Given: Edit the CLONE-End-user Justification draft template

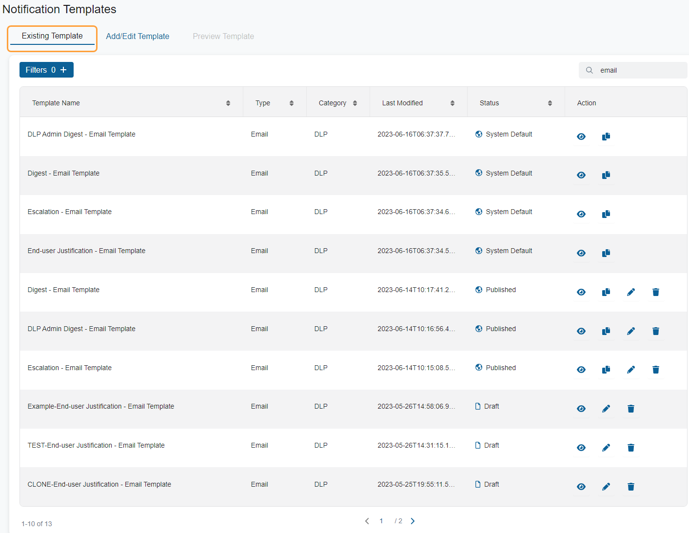Looking at the screenshot, I should (606, 487).
